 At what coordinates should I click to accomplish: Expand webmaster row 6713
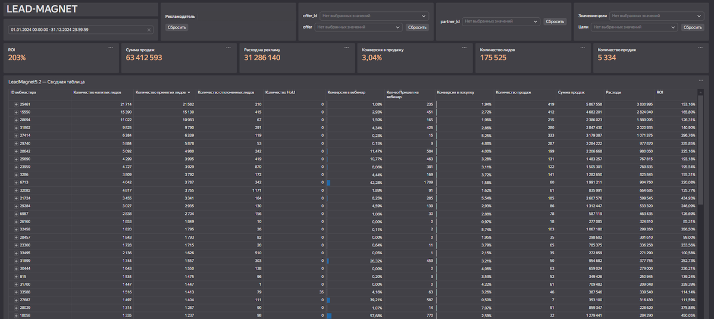16,183
